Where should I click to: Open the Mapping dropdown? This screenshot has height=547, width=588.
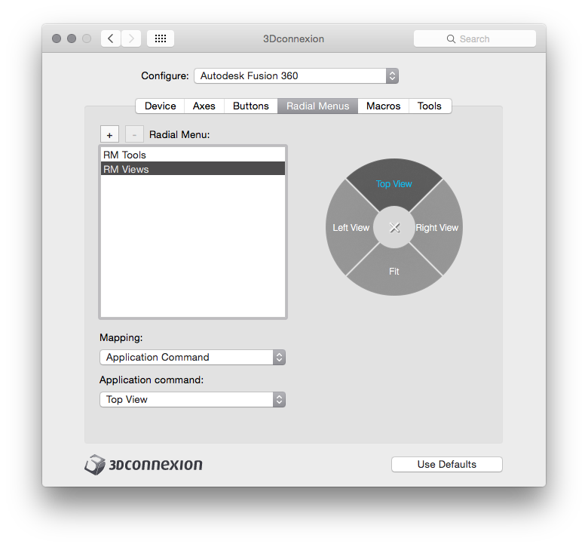192,357
